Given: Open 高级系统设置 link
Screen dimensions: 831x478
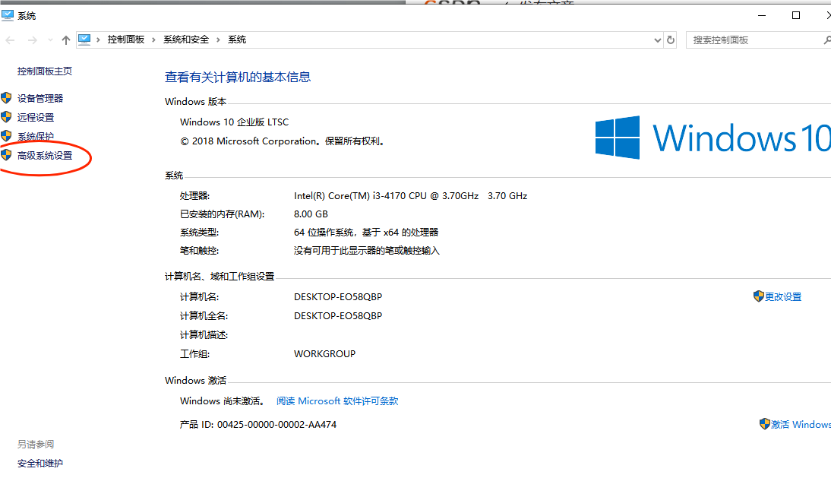Looking at the screenshot, I should click(x=45, y=155).
